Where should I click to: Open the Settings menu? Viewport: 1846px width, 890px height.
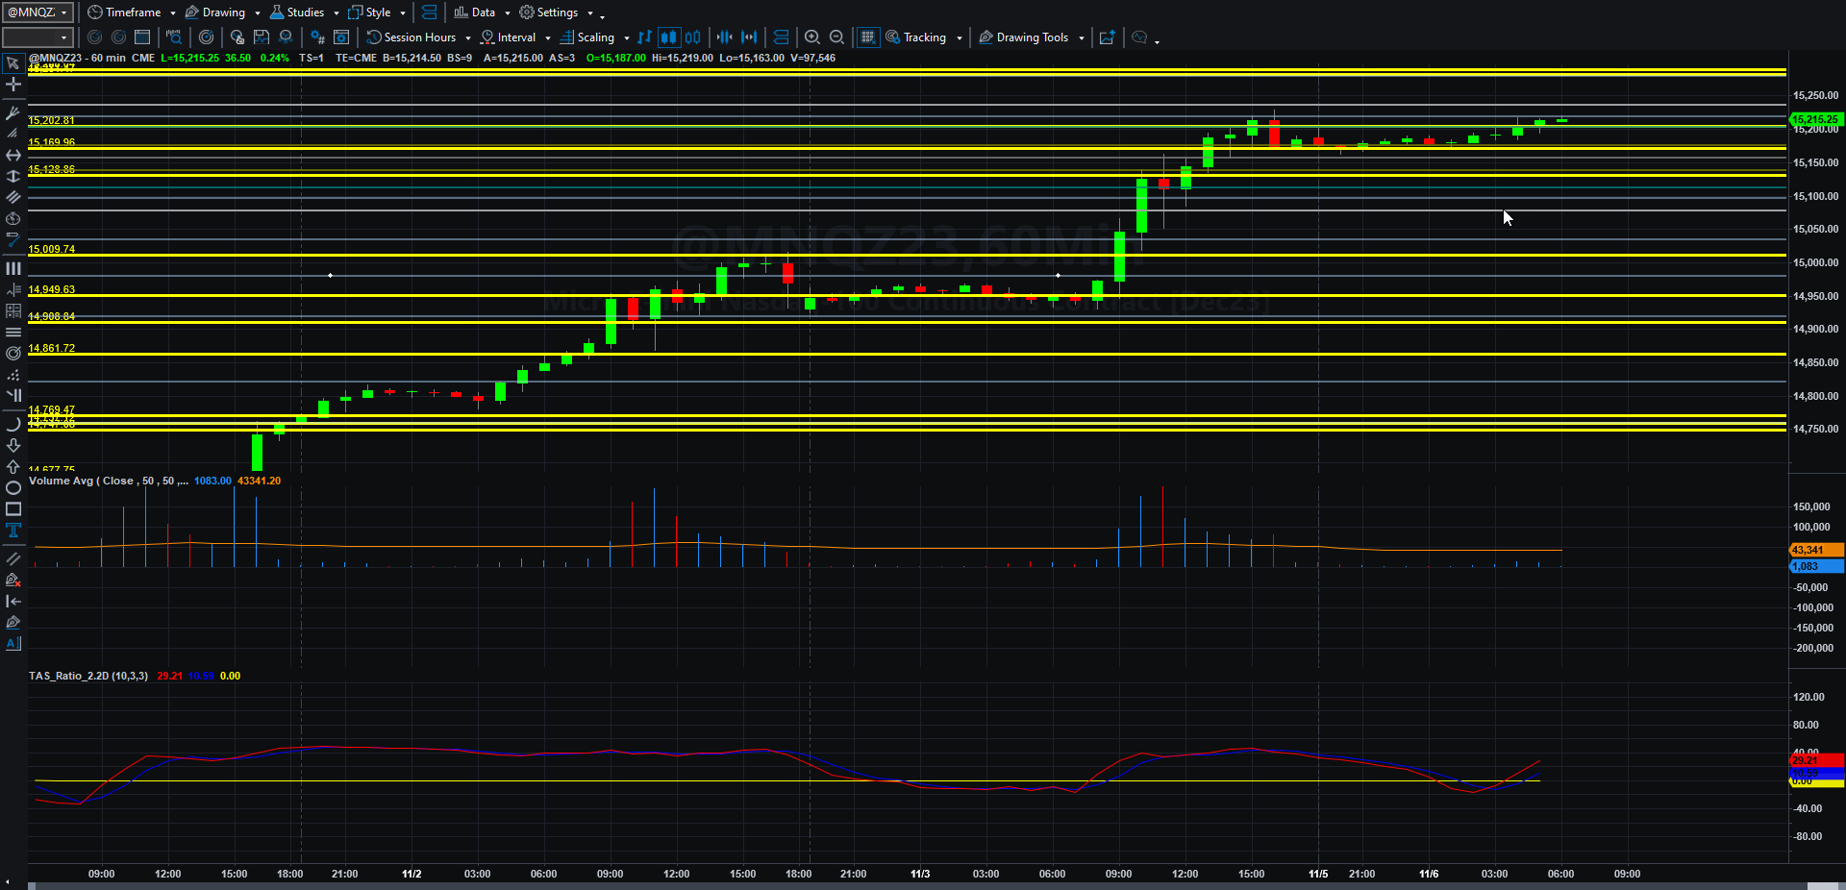tap(557, 12)
